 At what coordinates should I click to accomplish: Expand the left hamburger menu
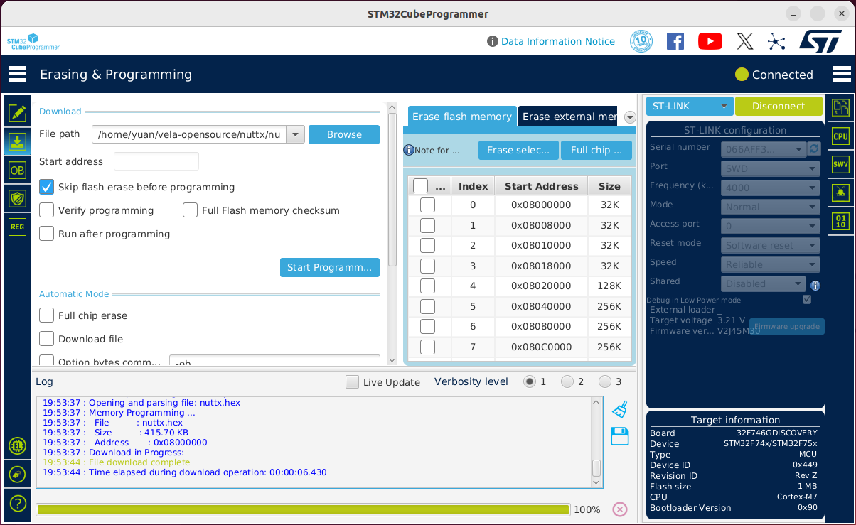point(17,74)
